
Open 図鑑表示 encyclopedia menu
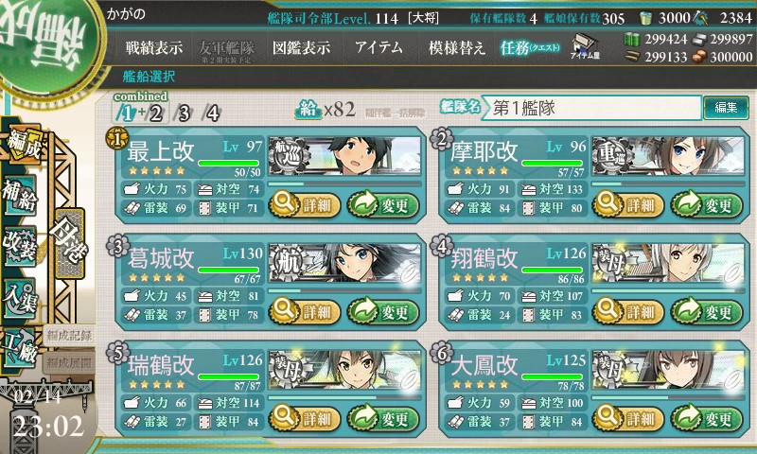pos(301,47)
